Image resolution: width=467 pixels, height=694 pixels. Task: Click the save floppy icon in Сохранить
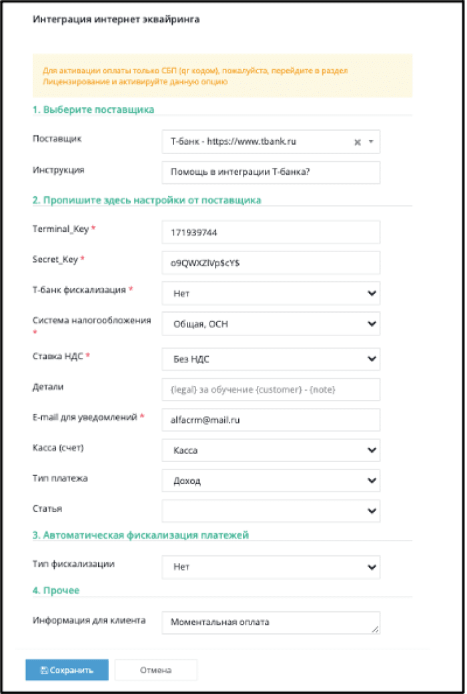click(x=44, y=670)
